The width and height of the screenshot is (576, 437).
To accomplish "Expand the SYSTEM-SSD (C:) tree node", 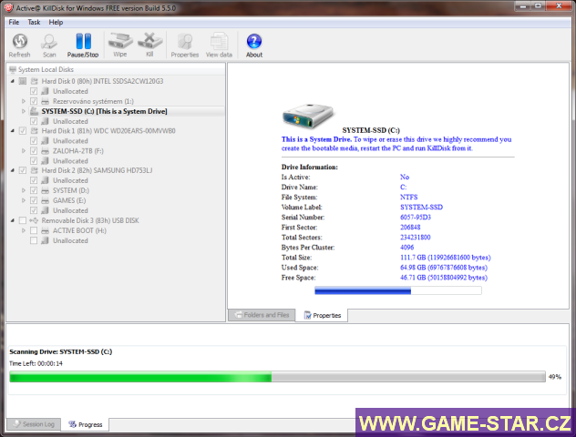I will [x=24, y=111].
